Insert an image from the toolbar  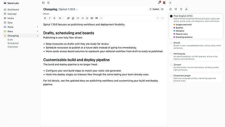point(92,18)
